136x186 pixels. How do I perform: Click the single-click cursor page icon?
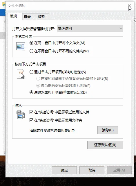21,74
